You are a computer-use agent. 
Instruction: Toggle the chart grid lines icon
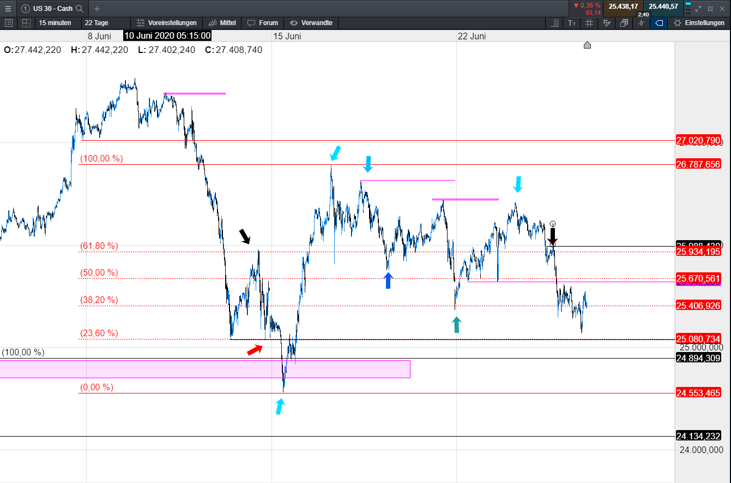coord(589,23)
